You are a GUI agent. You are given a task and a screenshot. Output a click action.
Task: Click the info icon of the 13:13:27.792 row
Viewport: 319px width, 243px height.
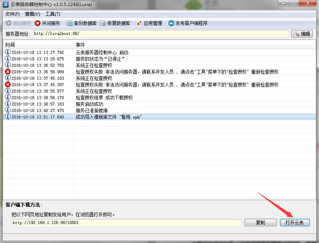click(8, 52)
